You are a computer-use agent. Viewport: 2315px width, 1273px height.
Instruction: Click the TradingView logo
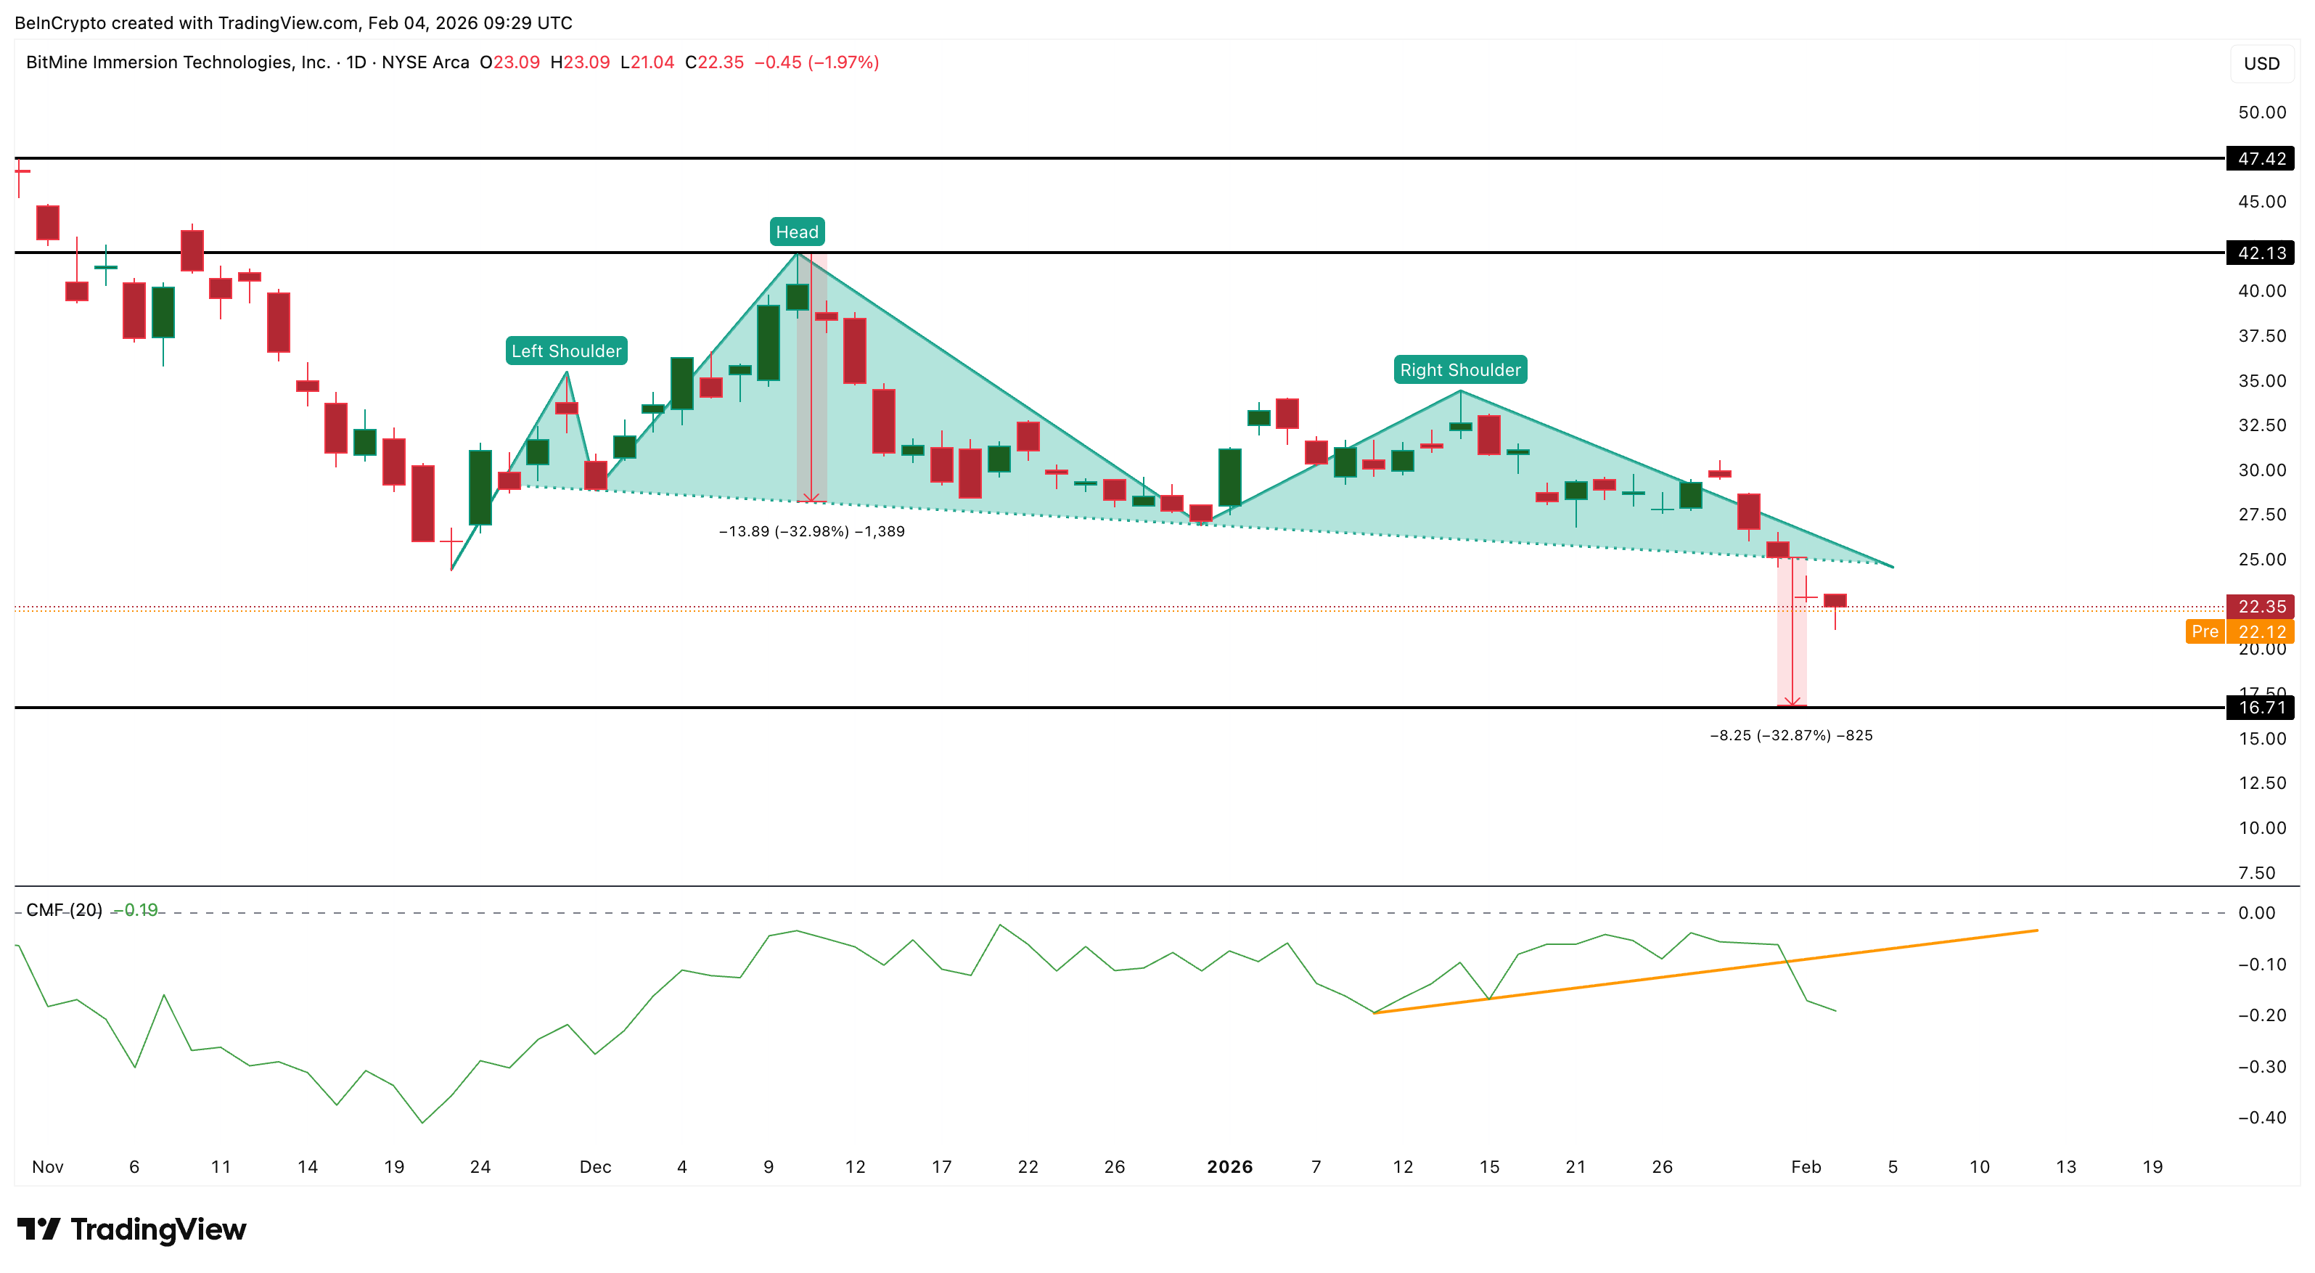(135, 1230)
